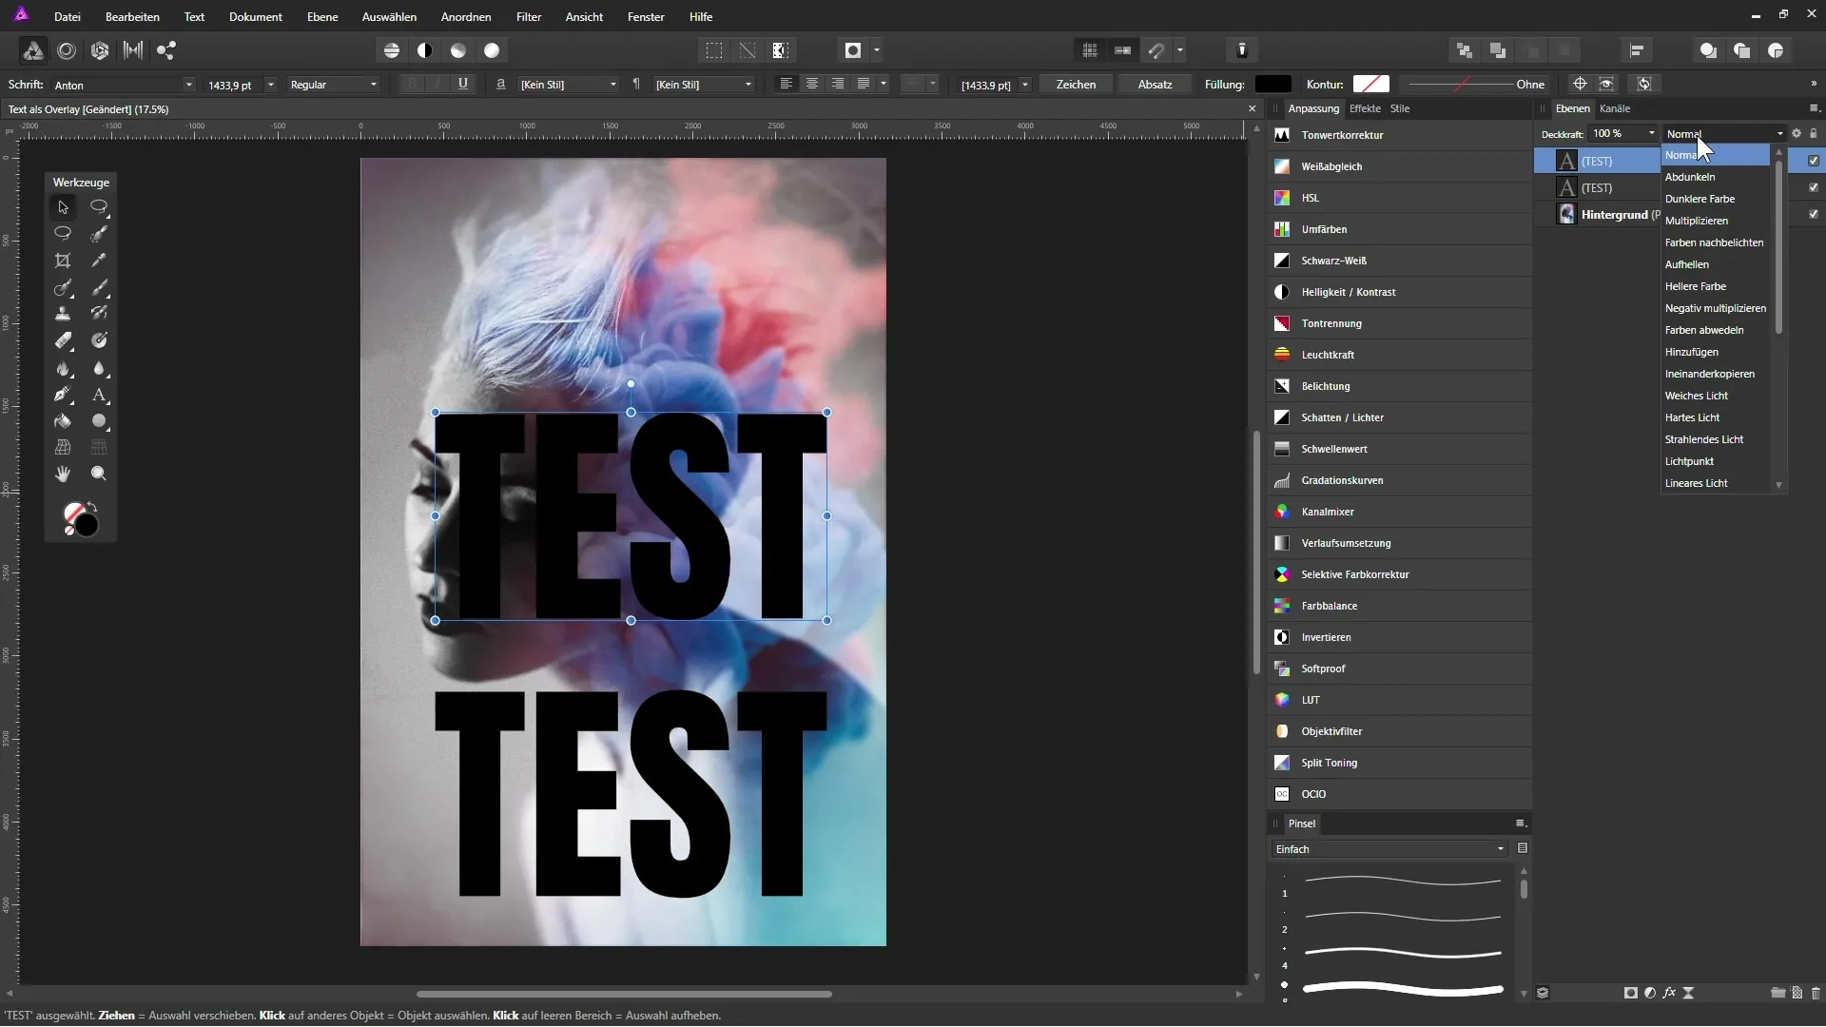Click the underline text button
Screen dimensions: 1826x1027
tap(463, 84)
